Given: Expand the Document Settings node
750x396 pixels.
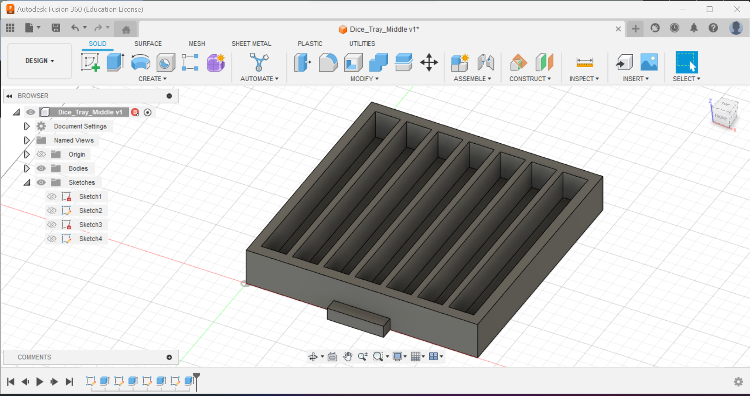Looking at the screenshot, I should pos(27,126).
